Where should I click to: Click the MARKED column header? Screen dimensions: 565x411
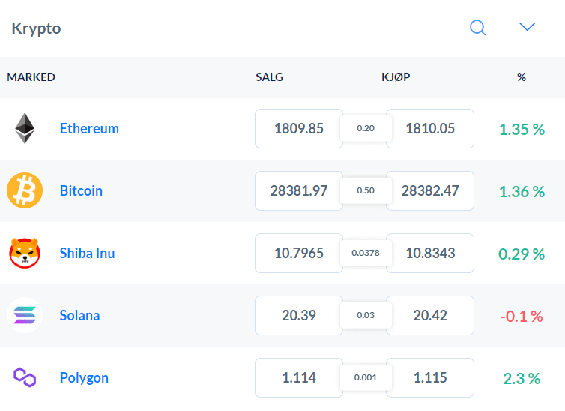click(31, 76)
